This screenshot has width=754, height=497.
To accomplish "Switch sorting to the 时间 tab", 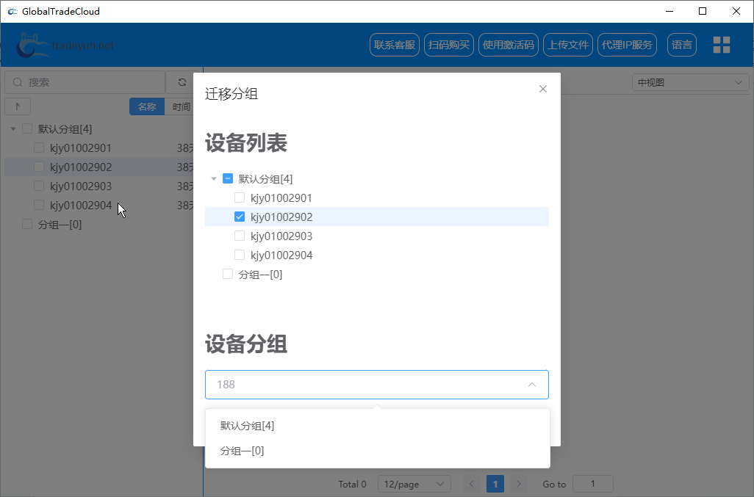I will tap(181, 106).
